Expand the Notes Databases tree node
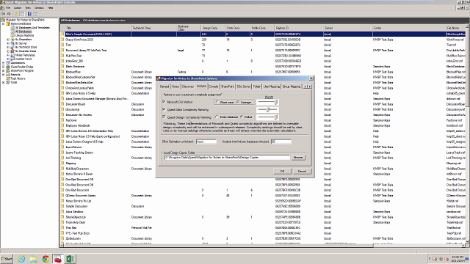 coord(3,23)
